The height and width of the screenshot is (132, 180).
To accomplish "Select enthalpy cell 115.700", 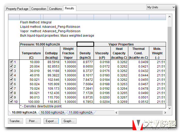I will point(52,97).
